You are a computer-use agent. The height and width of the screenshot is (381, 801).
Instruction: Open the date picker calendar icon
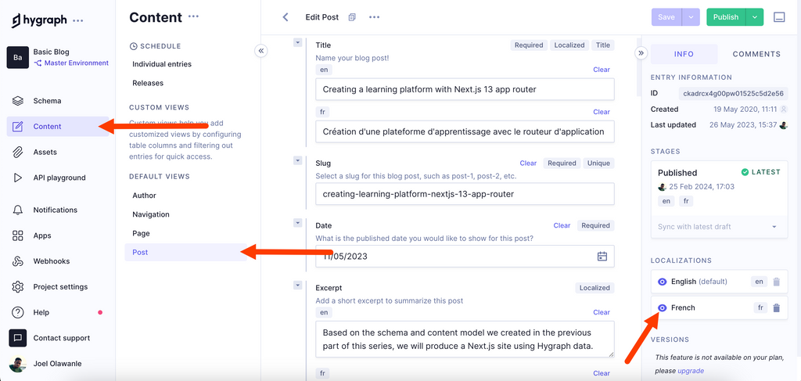[x=602, y=257]
